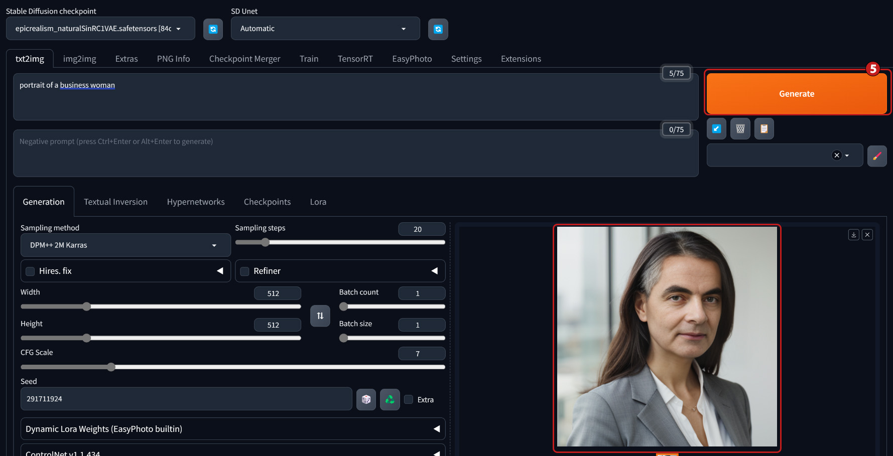Download the generated image

[853, 235]
